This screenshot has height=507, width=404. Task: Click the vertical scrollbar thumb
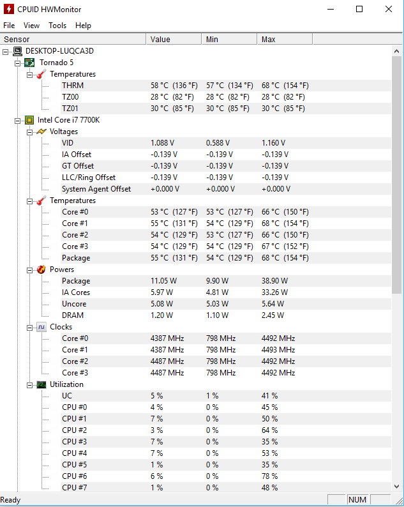396,175
